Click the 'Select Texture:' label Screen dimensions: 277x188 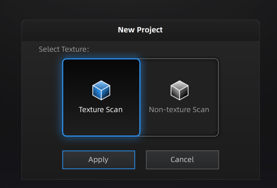[64, 49]
